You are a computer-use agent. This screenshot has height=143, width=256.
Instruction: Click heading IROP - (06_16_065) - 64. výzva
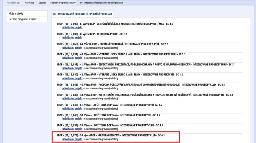pos(112,44)
